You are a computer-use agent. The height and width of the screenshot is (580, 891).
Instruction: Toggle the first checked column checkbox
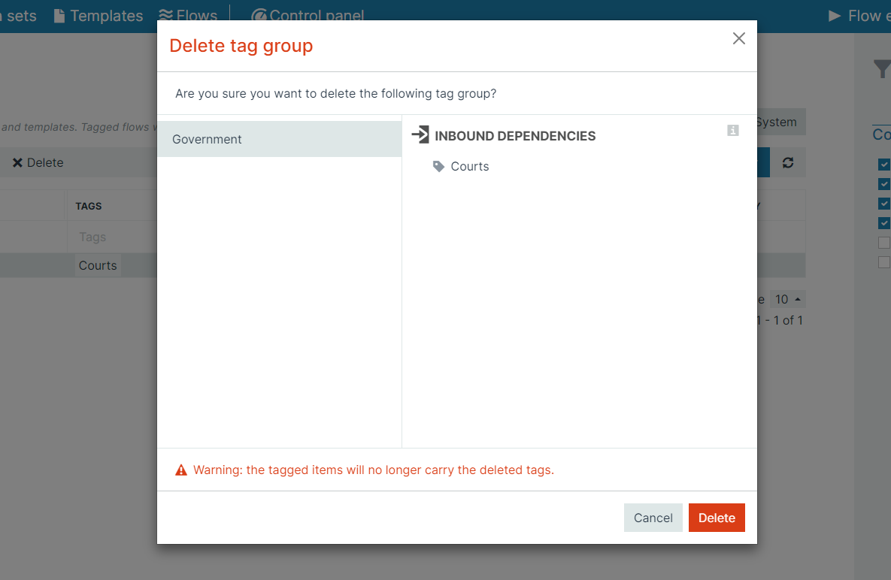(883, 165)
